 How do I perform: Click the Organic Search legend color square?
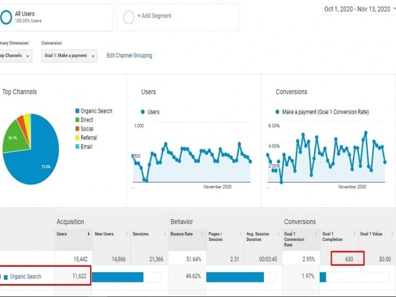point(78,111)
